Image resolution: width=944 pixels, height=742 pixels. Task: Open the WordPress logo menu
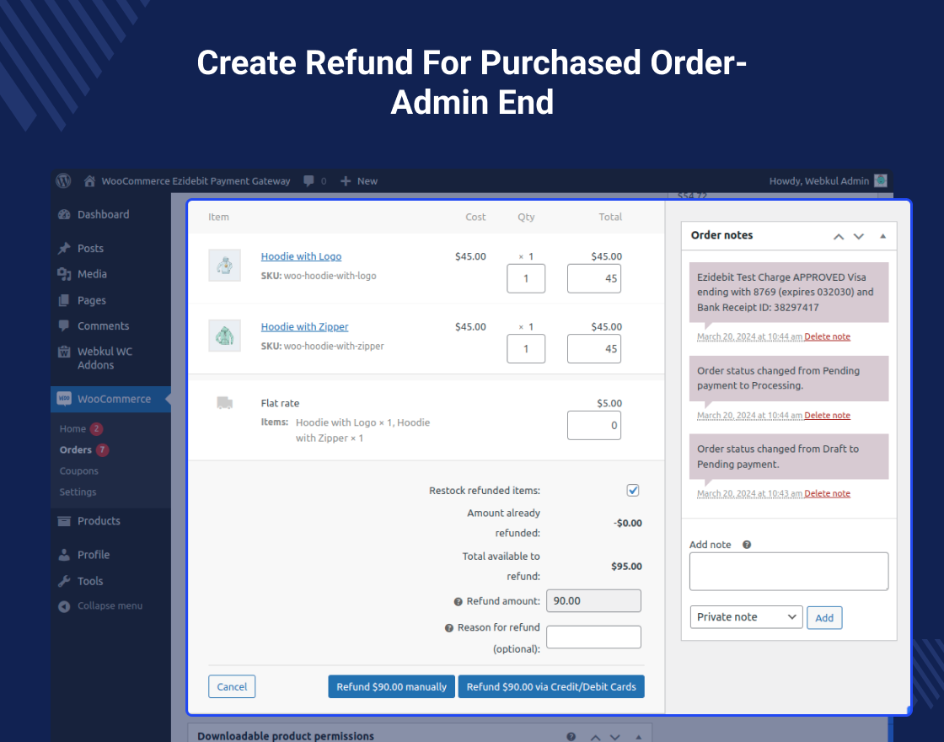[x=63, y=180]
